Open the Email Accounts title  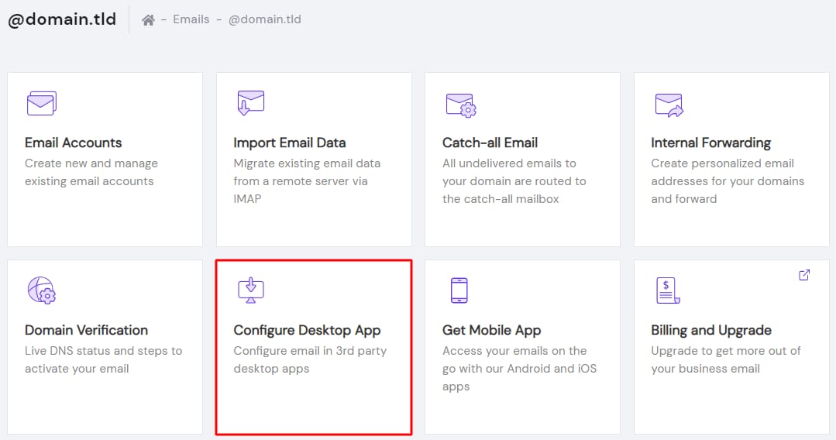click(x=74, y=143)
